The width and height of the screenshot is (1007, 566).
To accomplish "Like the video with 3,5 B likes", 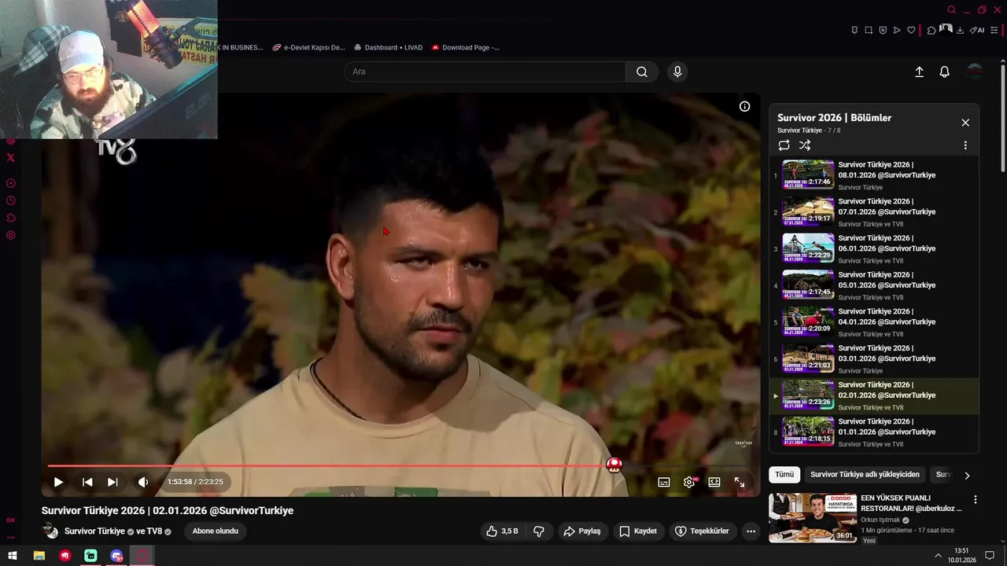I will pos(502,531).
